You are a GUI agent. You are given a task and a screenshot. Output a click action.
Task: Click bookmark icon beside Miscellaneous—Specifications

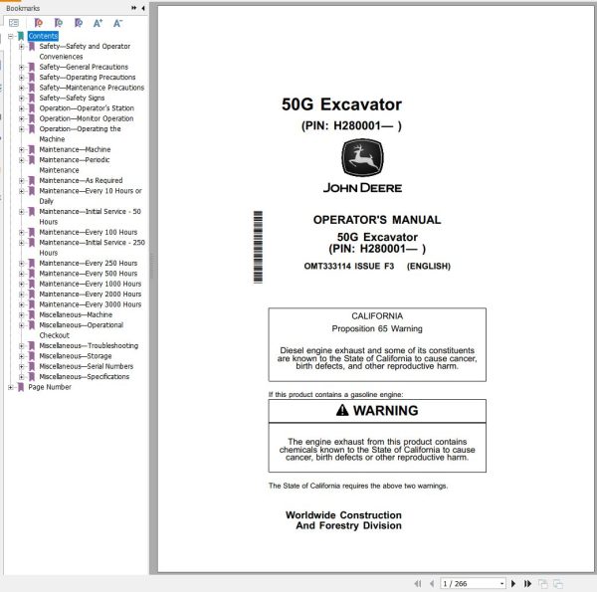32,376
